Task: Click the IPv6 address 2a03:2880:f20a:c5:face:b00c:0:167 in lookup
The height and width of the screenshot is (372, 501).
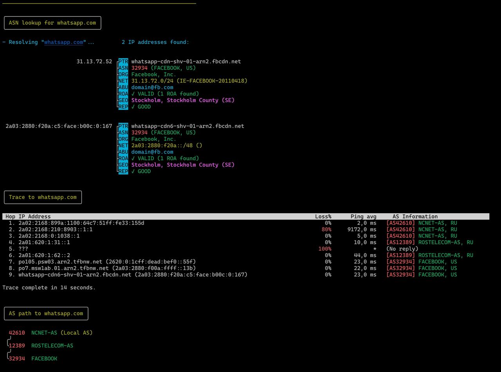Action: click(x=59, y=126)
